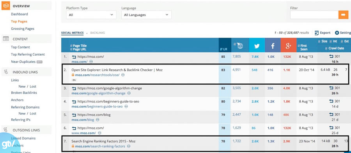The image size is (351, 153).
Task: Click 301 redirect icon in row 3 crawl column
Action: pos(331,88)
